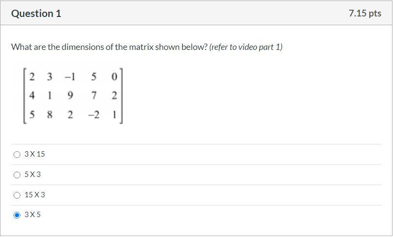Click the italic "refer to video part 1" text
This screenshot has height=237, width=393.
[x=246, y=47]
